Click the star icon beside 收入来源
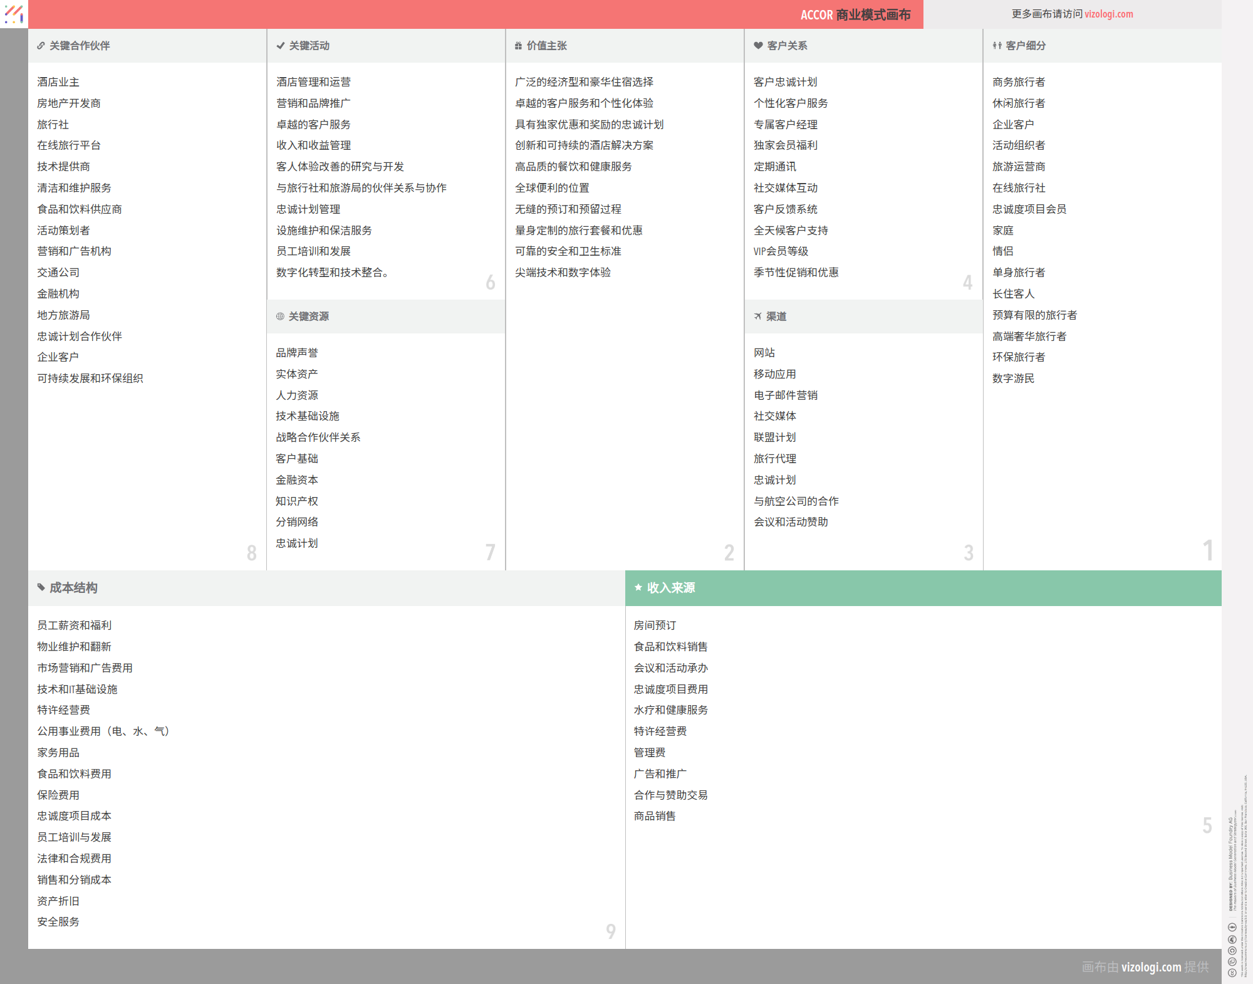 pos(638,587)
